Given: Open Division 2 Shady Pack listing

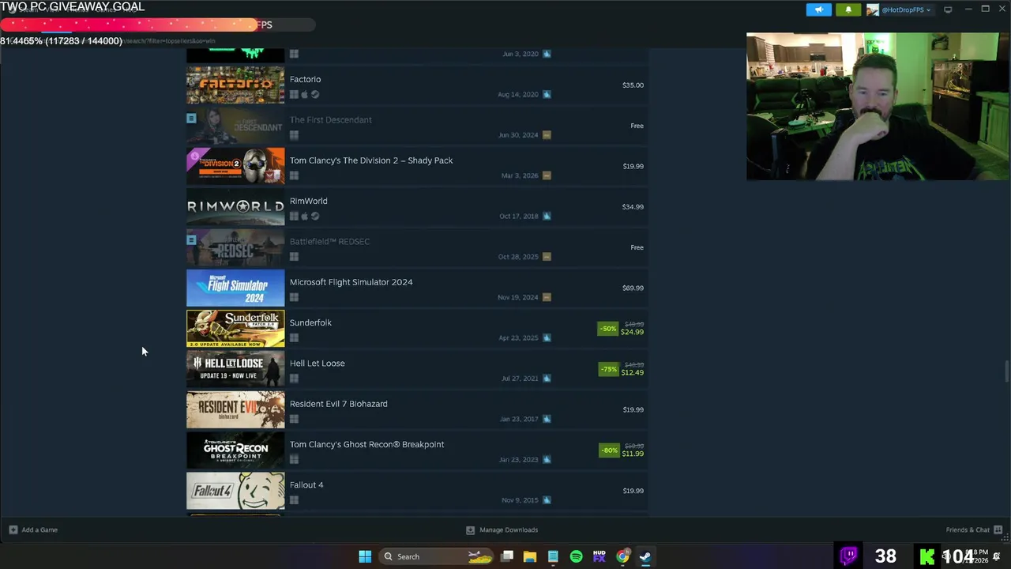Looking at the screenshot, I should click(417, 166).
